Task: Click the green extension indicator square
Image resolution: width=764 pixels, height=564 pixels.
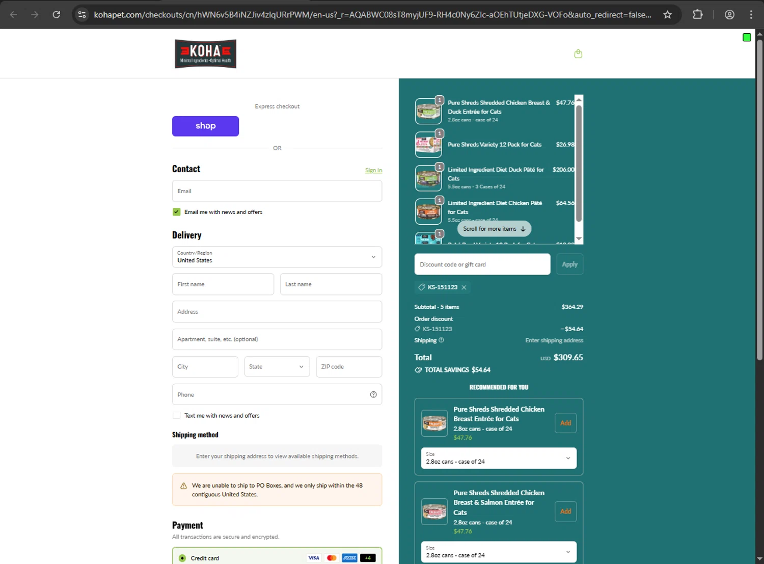Action: coord(747,37)
